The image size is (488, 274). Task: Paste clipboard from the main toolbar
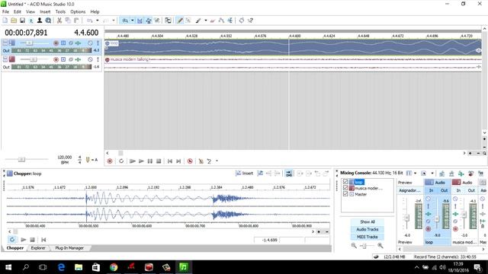76,21
